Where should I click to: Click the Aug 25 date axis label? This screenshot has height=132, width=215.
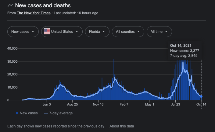click(x=73, y=104)
